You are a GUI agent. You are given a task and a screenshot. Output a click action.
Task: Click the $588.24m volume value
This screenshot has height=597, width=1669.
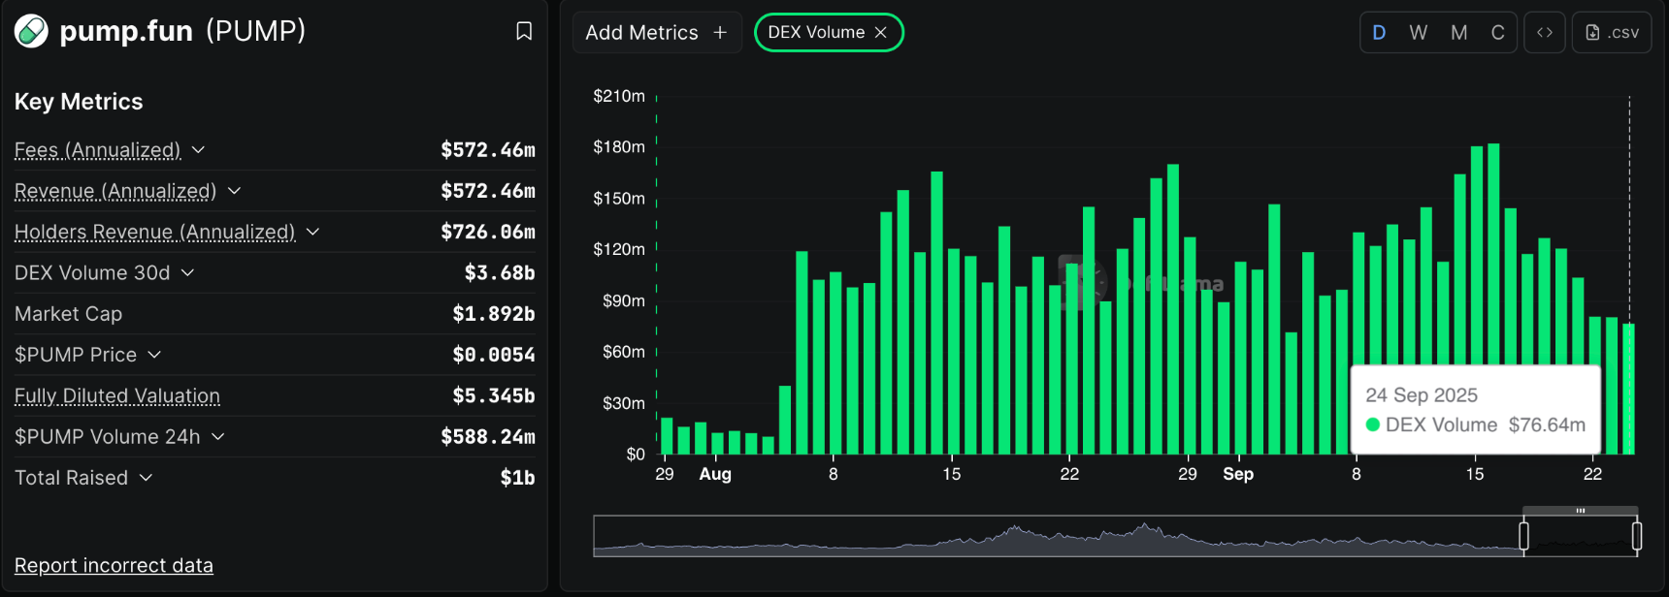click(488, 437)
